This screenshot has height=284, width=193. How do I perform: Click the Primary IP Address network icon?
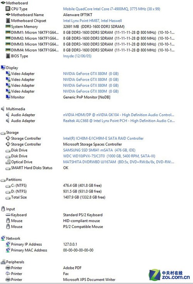click(8, 244)
